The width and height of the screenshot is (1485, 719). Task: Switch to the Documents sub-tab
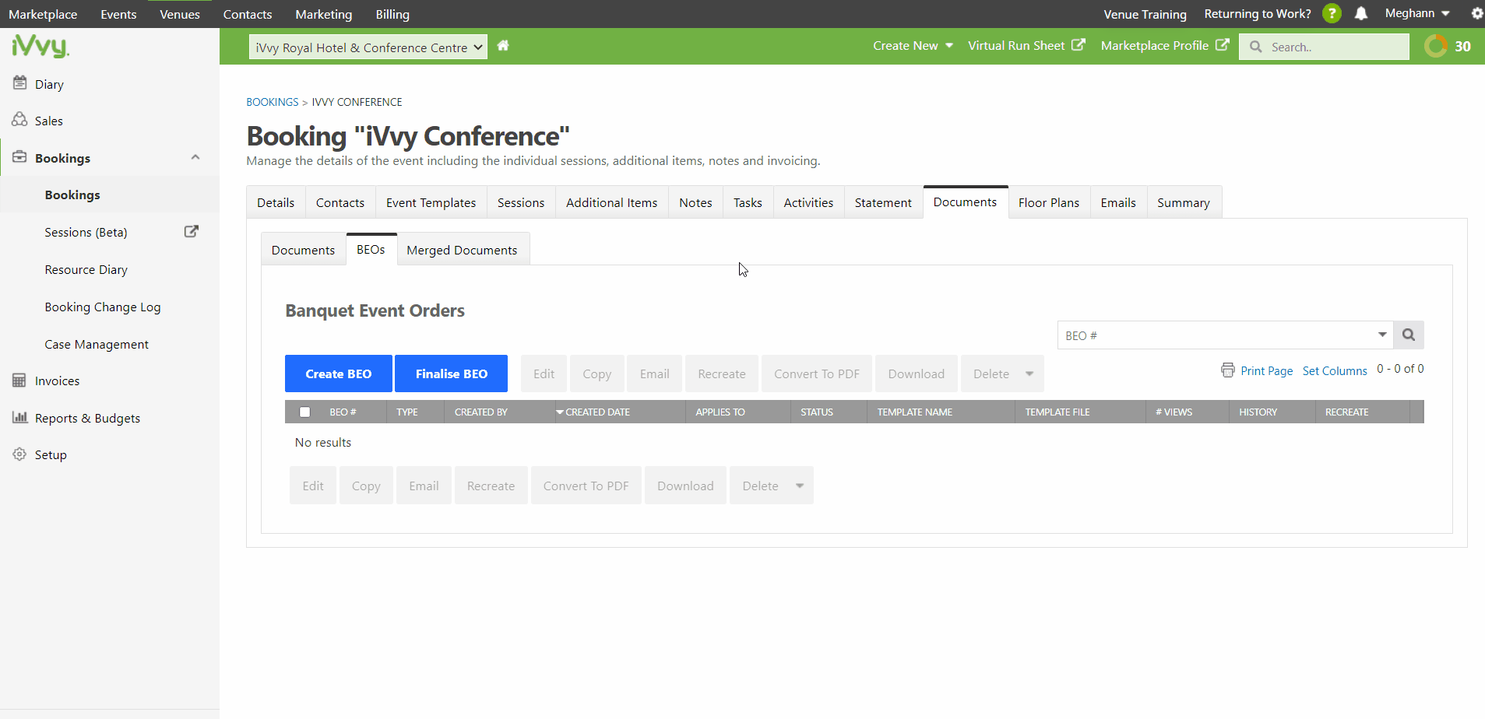click(x=303, y=250)
